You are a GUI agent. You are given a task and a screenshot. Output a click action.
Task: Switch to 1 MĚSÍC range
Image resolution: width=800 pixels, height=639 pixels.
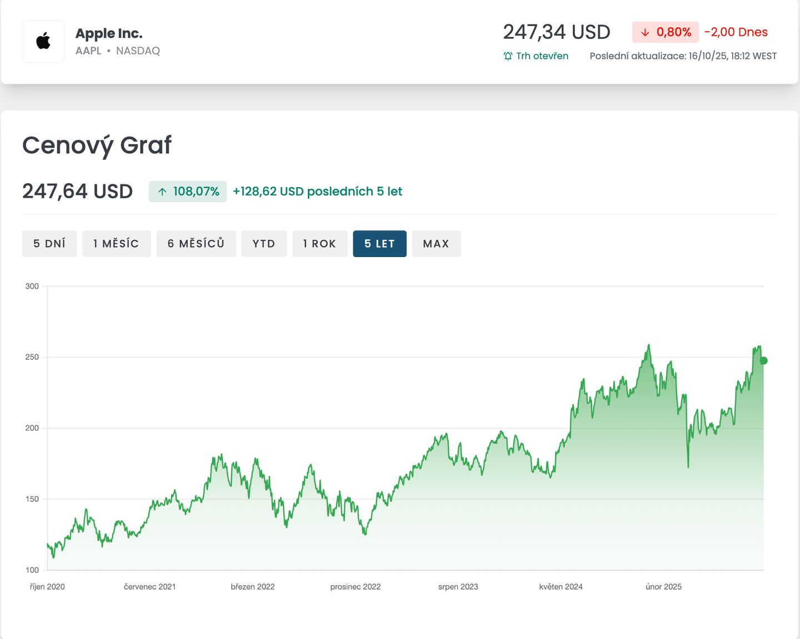(x=116, y=244)
